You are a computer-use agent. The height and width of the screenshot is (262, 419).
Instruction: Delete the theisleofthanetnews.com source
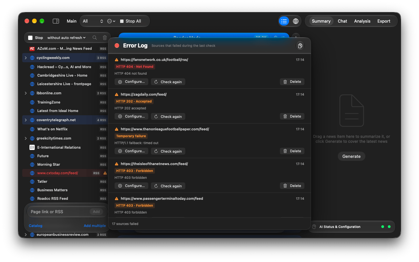tap(292, 186)
